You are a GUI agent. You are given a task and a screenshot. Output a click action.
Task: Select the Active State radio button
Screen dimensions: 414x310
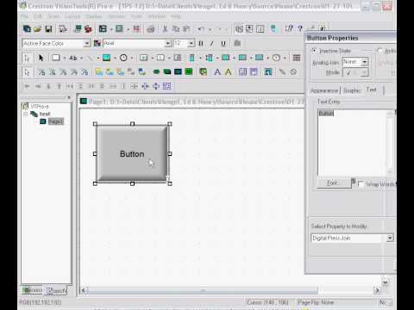click(x=380, y=51)
